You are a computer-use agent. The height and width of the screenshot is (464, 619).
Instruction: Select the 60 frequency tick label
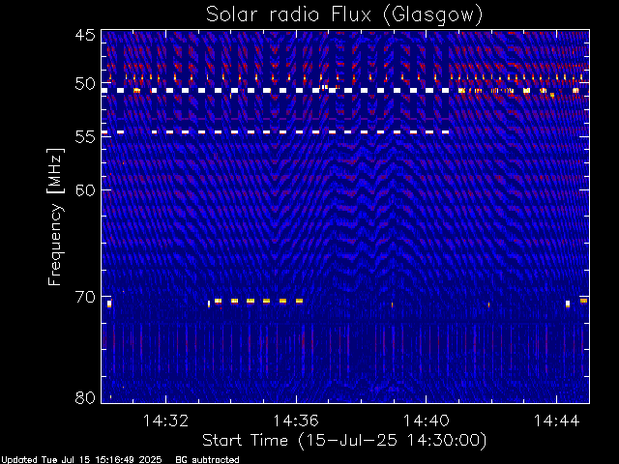[85, 190]
